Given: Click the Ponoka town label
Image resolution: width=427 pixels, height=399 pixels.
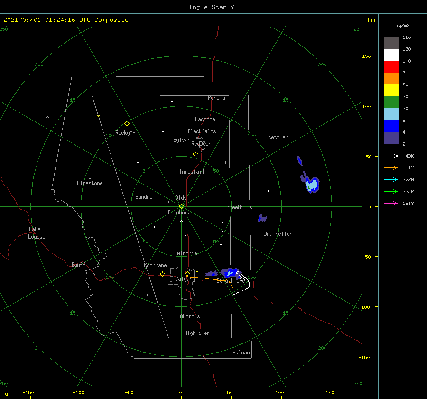Looking at the screenshot, I should coord(216,98).
